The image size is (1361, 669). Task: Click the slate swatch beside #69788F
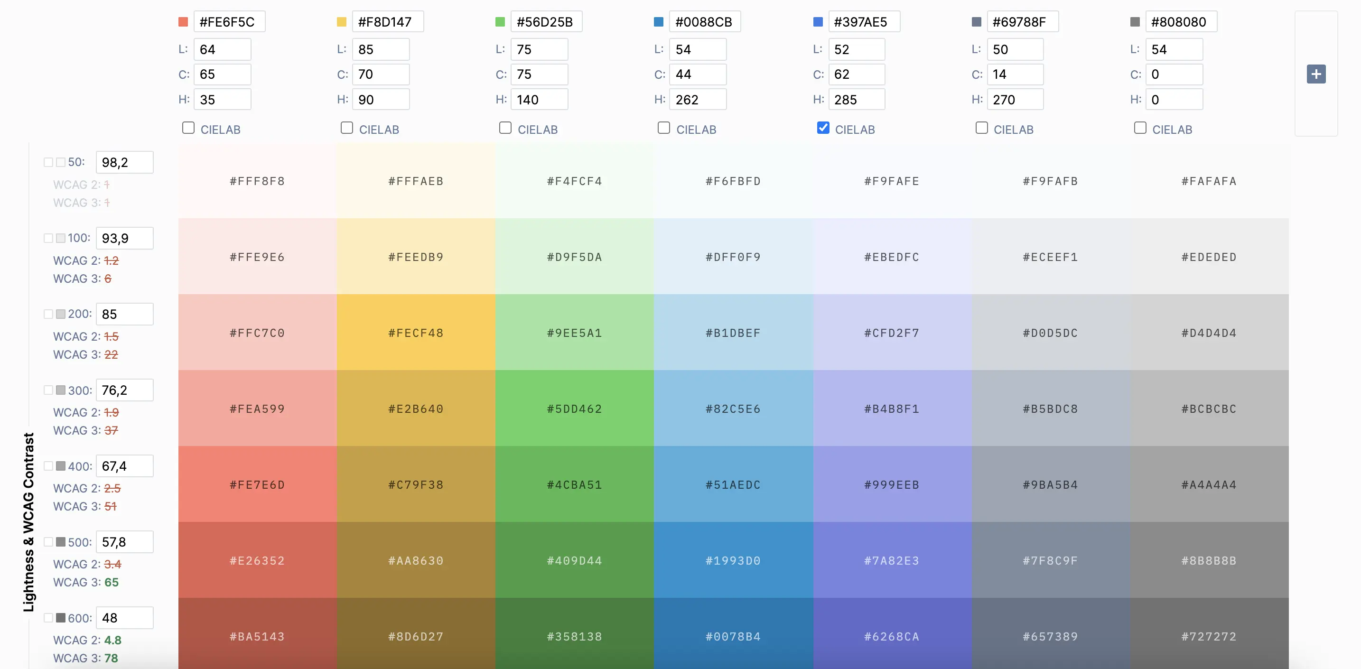[x=976, y=22]
